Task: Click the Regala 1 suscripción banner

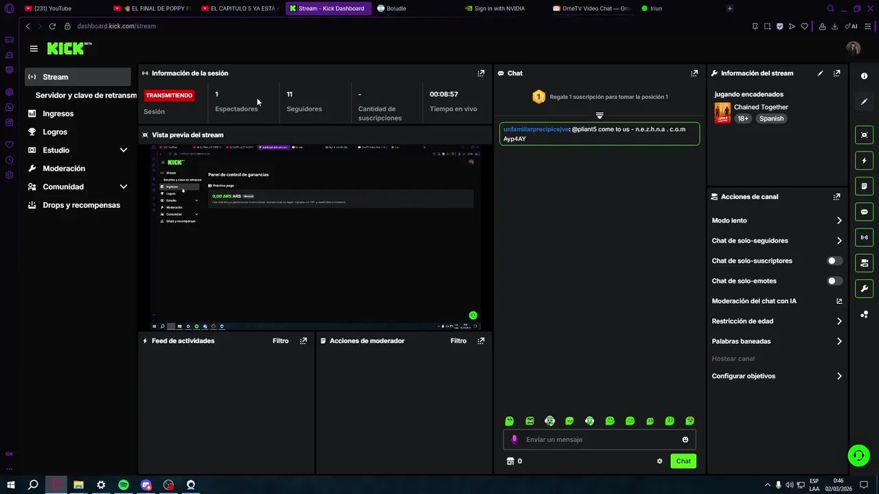Action: pyautogui.click(x=600, y=97)
